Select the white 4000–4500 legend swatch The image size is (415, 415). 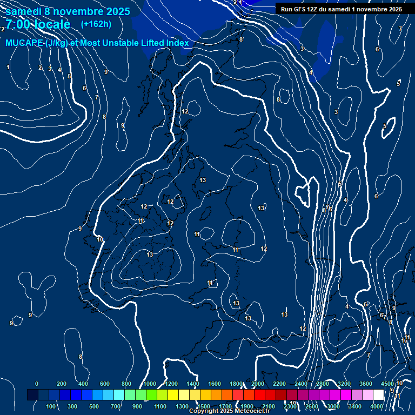(x=378, y=394)
